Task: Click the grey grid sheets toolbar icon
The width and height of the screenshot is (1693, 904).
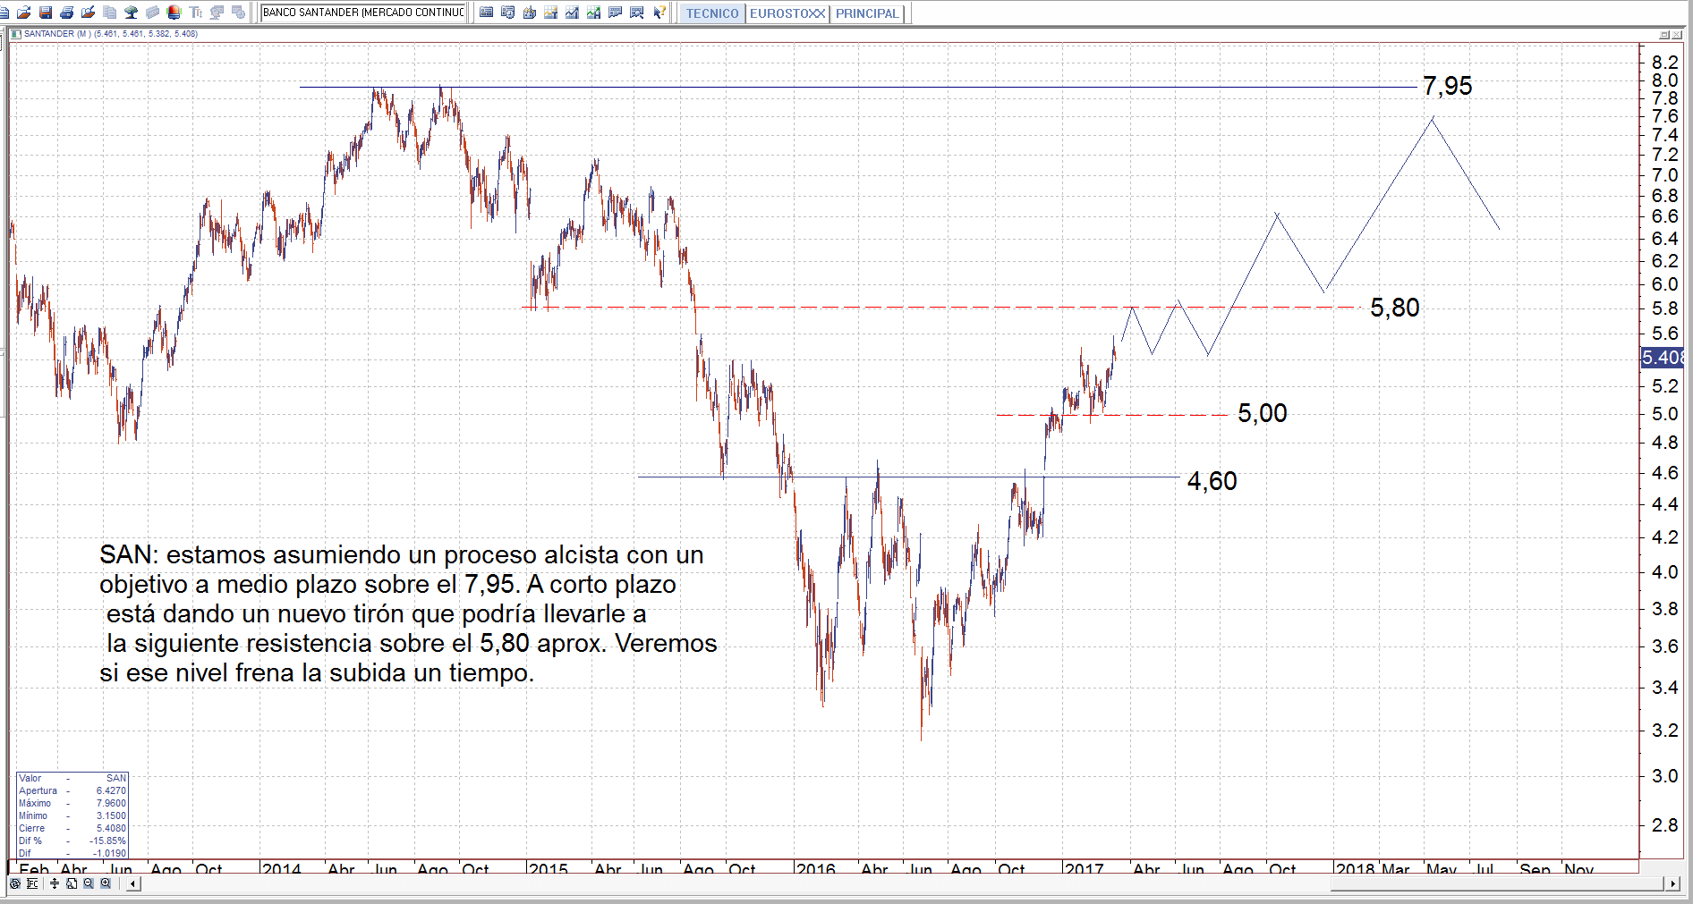Action: (x=152, y=13)
